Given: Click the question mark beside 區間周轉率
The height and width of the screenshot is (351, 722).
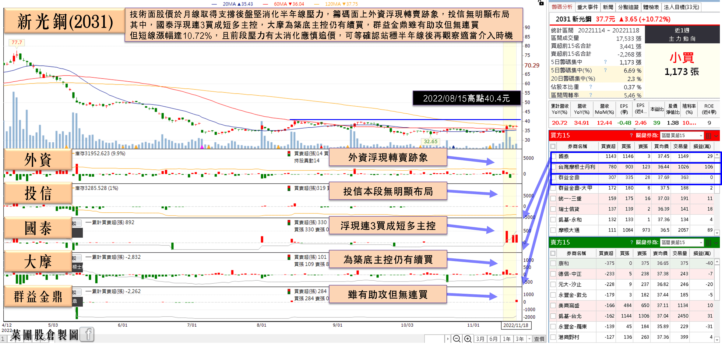Looking at the screenshot, I should pos(591,95).
